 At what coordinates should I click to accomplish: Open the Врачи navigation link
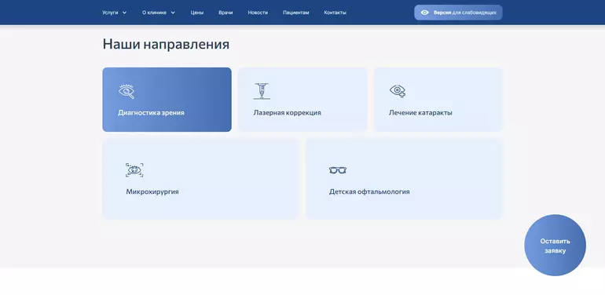click(225, 13)
